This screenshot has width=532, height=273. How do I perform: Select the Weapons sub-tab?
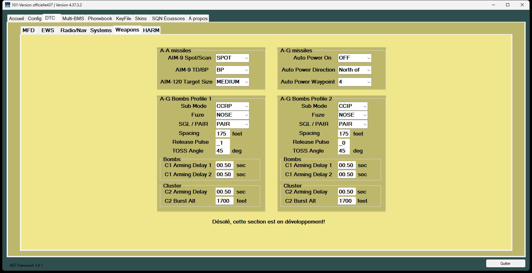pyautogui.click(x=127, y=30)
